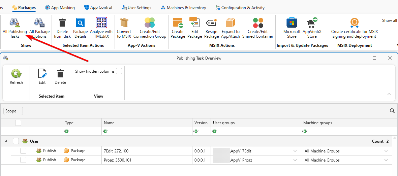Open All Publishing Tasks view
Screen dimensions: 398x176
pos(15,28)
